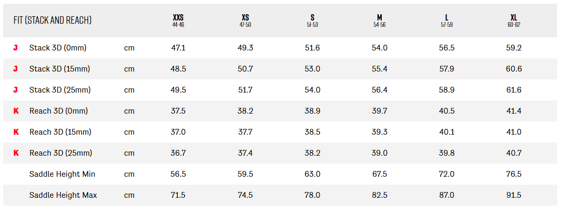Click the Saddle Height Min row label

[x=62, y=174]
